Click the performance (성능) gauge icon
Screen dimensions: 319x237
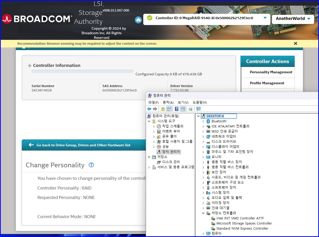(x=159, y=147)
